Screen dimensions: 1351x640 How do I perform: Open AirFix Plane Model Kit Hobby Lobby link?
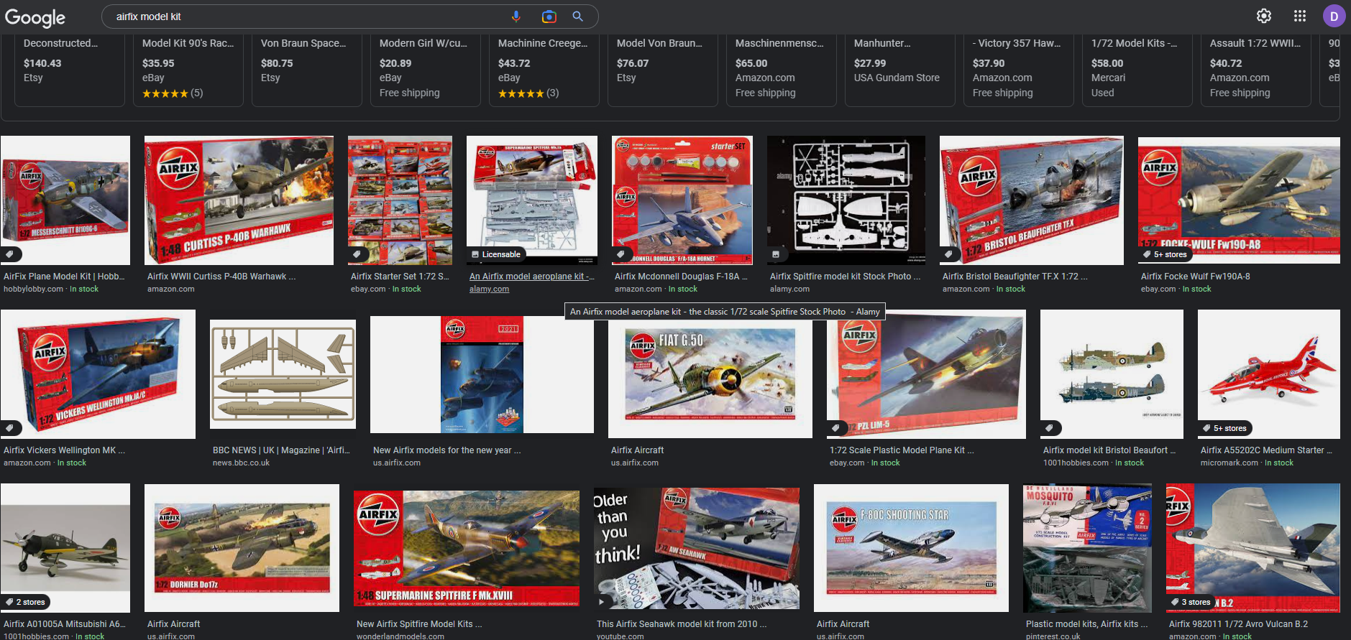pos(64,276)
